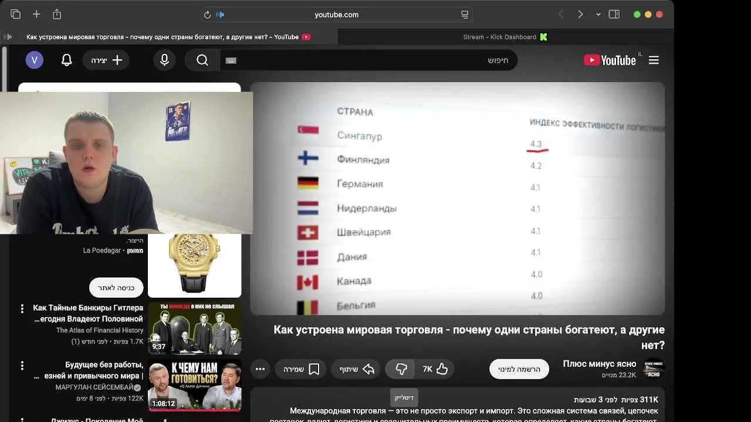Click the 23.2K subscribers count

pyautogui.click(x=618, y=375)
